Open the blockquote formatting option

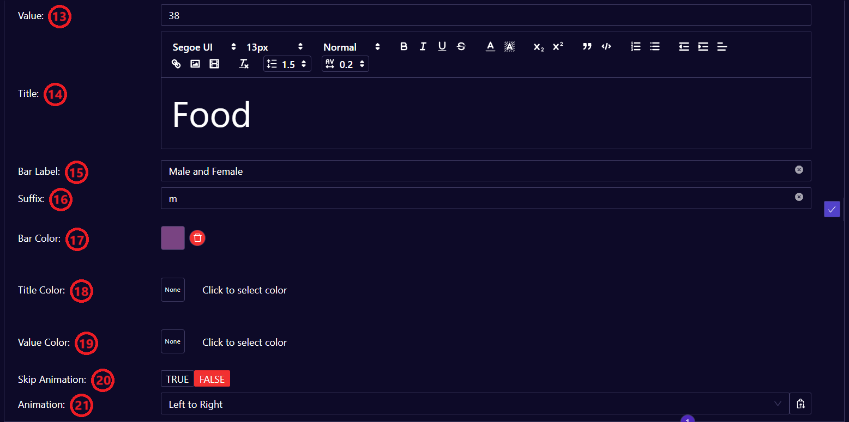587,47
